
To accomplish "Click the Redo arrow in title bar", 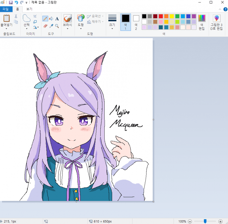I will pos(22,2).
